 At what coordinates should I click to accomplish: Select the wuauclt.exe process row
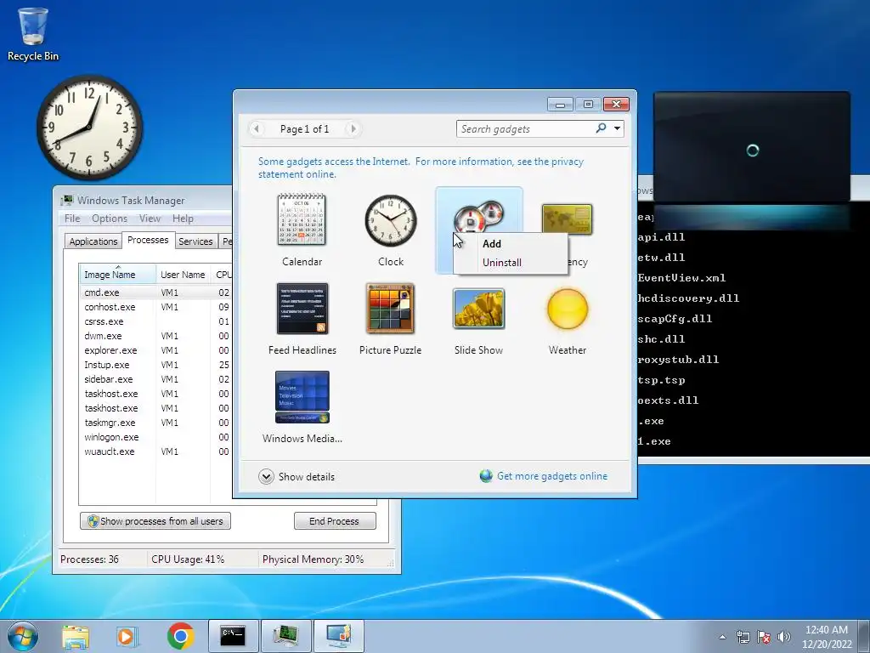(155, 451)
